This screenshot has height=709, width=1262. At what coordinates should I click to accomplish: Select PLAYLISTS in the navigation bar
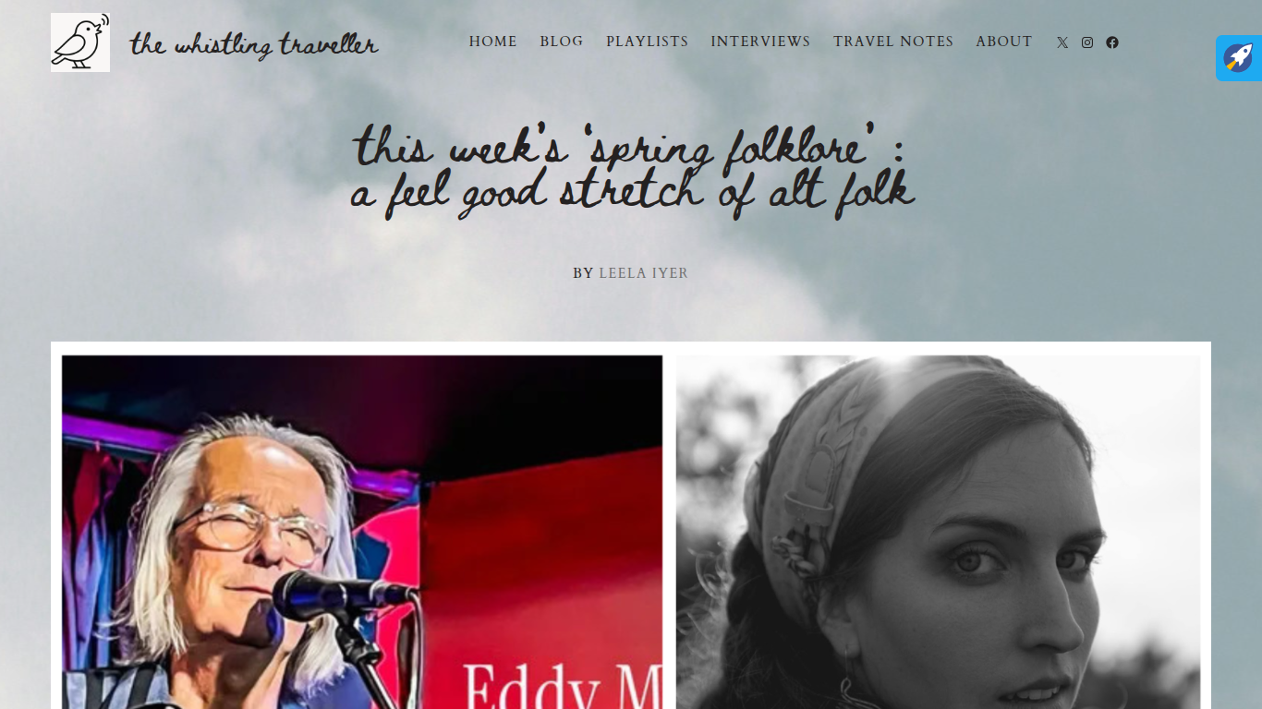tap(648, 42)
